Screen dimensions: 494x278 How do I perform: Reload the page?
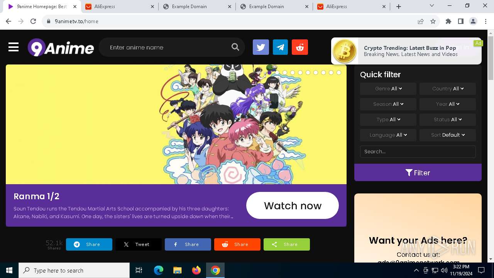click(x=33, y=21)
